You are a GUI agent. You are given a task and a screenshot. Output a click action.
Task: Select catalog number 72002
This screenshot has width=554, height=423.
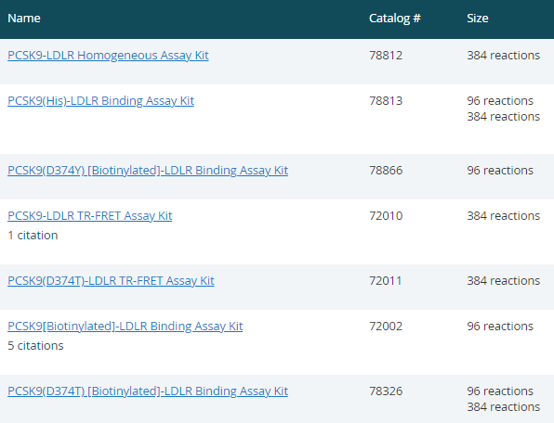pyautogui.click(x=386, y=327)
